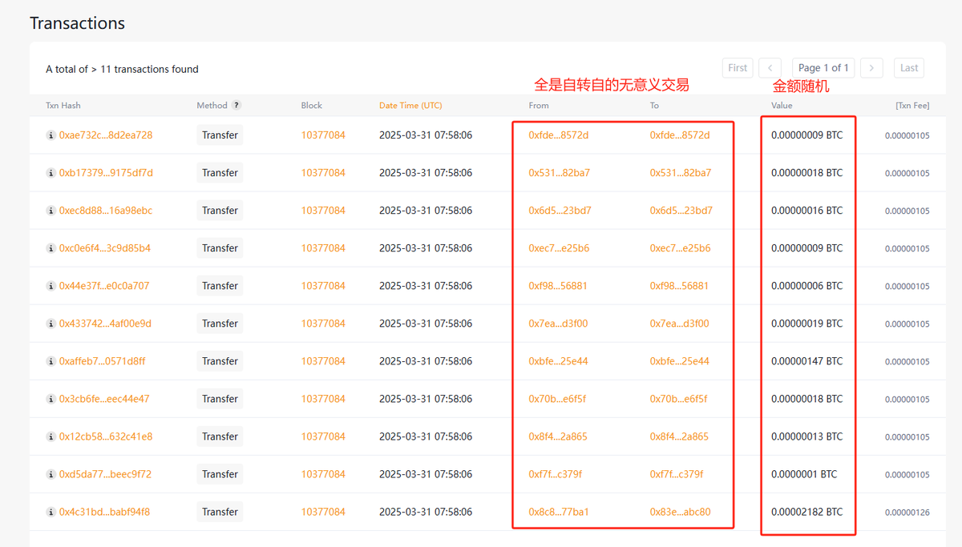This screenshot has width=962, height=547.
Task: Click info icon beside hash 0xc0e6f4...3c9d85b4
Action: (x=51, y=248)
